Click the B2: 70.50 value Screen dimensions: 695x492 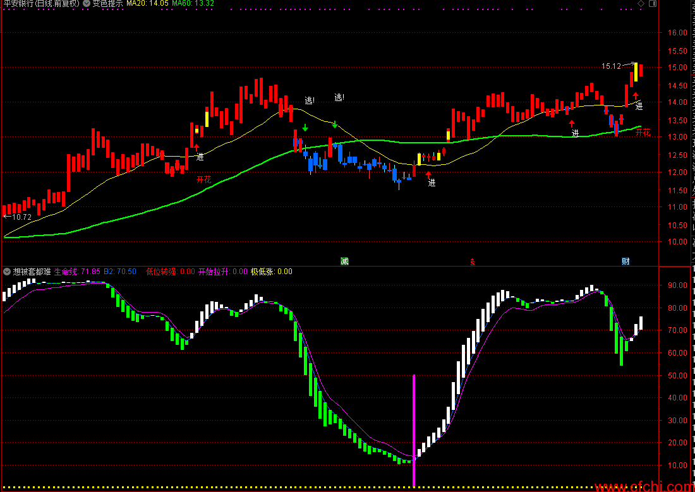point(120,272)
